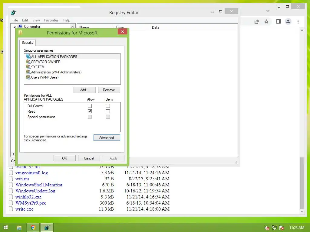This screenshot has width=310, height=232.
Task: Click the registry tree scroll-up arrow
Action: 73,27
